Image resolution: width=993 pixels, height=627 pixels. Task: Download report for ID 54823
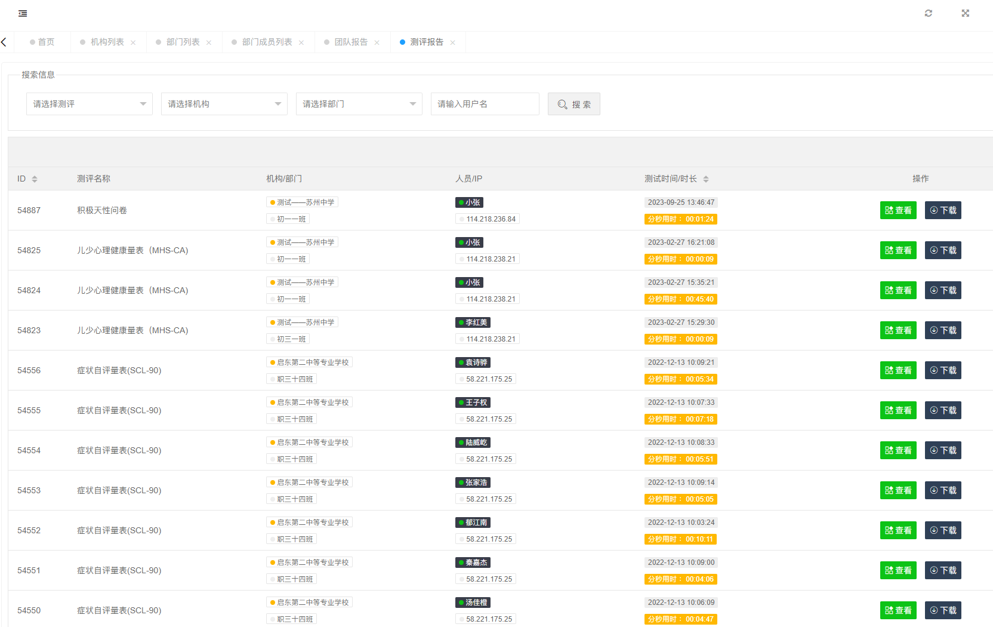click(x=943, y=330)
